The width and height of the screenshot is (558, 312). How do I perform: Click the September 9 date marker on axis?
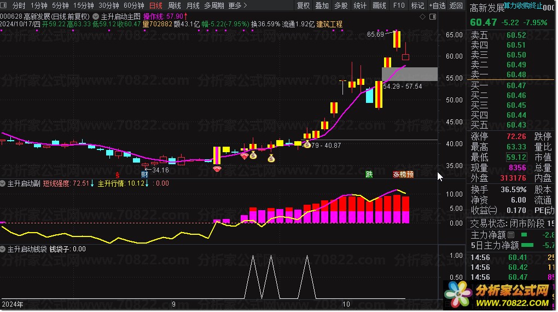click(173, 304)
